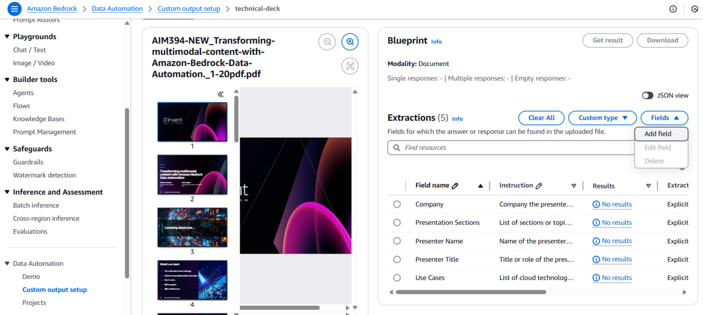Open the hamburger navigation menu

tap(14, 9)
